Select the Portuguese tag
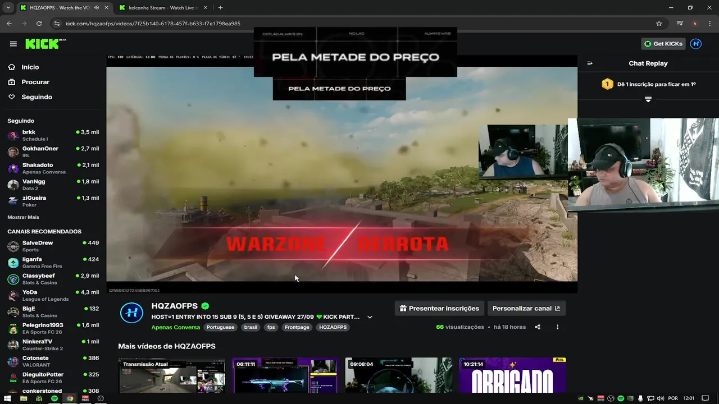 coord(220,327)
